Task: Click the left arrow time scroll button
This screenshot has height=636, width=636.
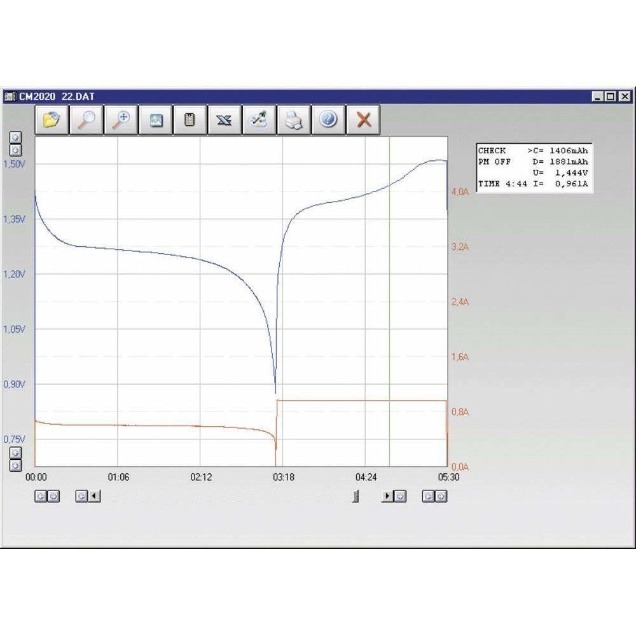Action: pyautogui.click(x=94, y=496)
